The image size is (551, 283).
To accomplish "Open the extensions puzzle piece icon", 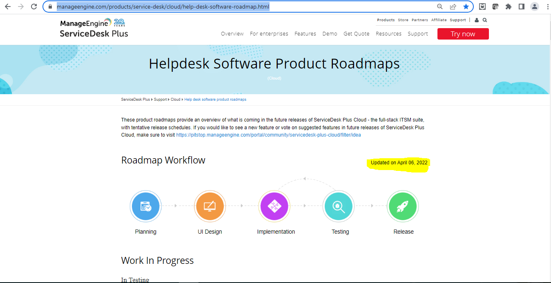I will point(509,7).
